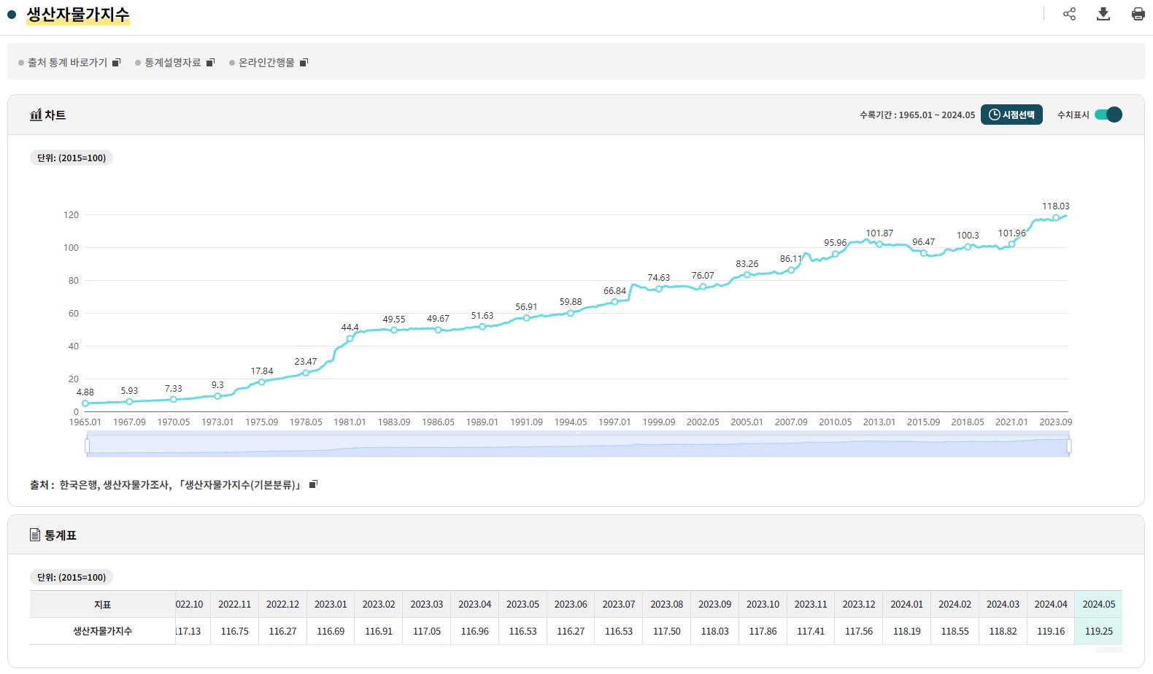Click the document icon beside 통계표

[35, 535]
